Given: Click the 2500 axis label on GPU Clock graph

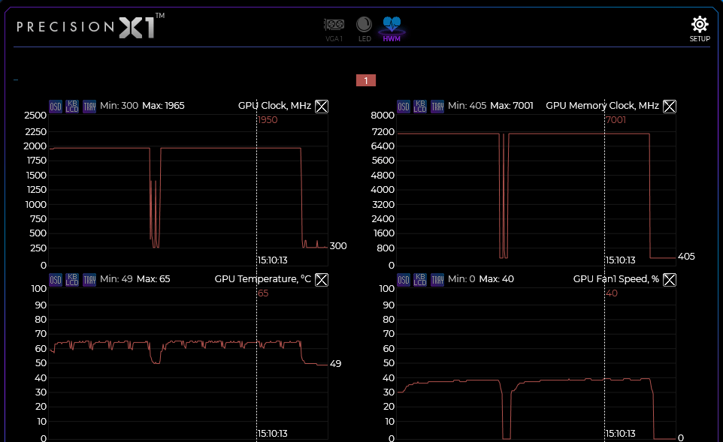Looking at the screenshot, I should click(x=35, y=116).
